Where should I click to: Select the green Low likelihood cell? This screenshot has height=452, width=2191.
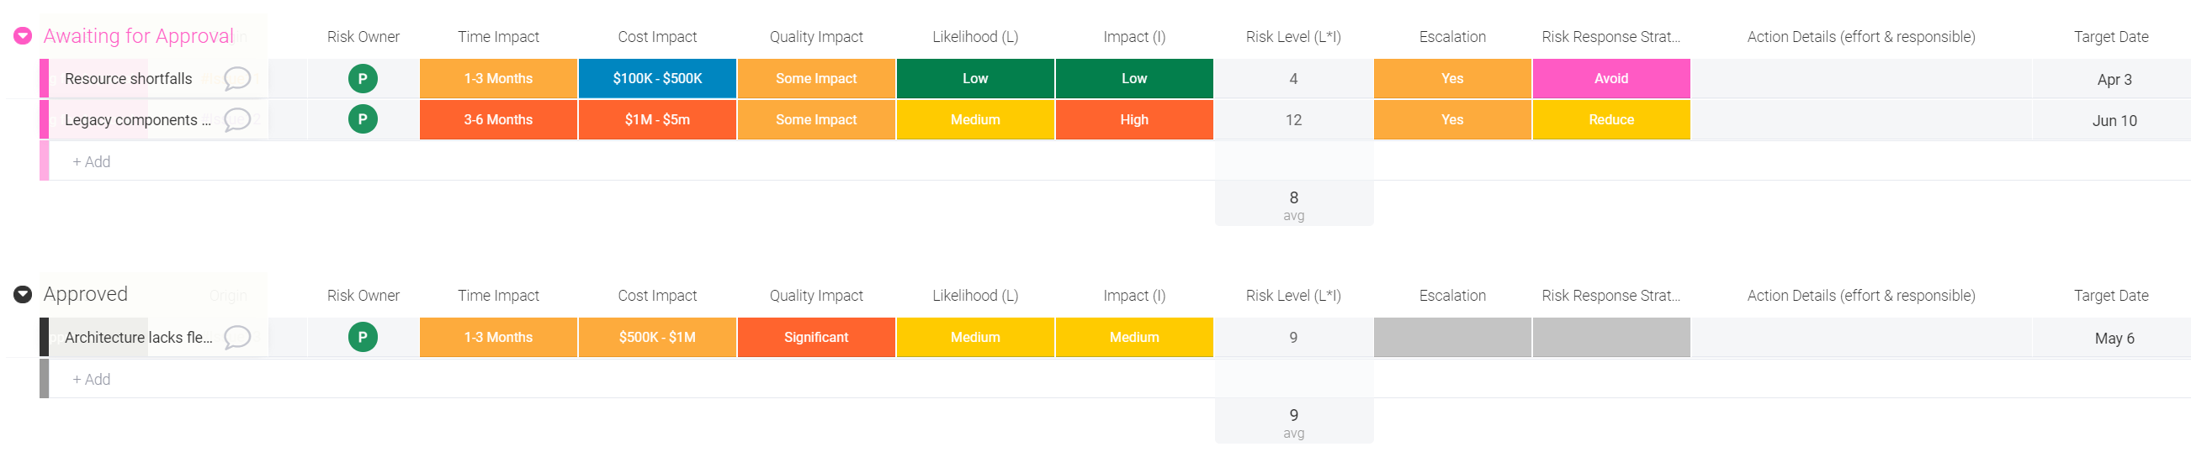coord(974,79)
